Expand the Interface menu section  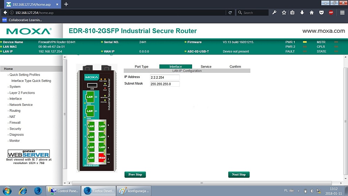[15, 99]
